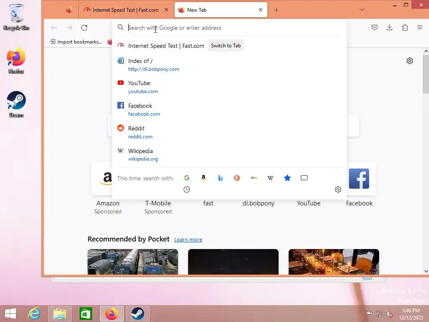The height and width of the screenshot is (322, 429).
Task: Open the network tray icon
Action: [379, 314]
